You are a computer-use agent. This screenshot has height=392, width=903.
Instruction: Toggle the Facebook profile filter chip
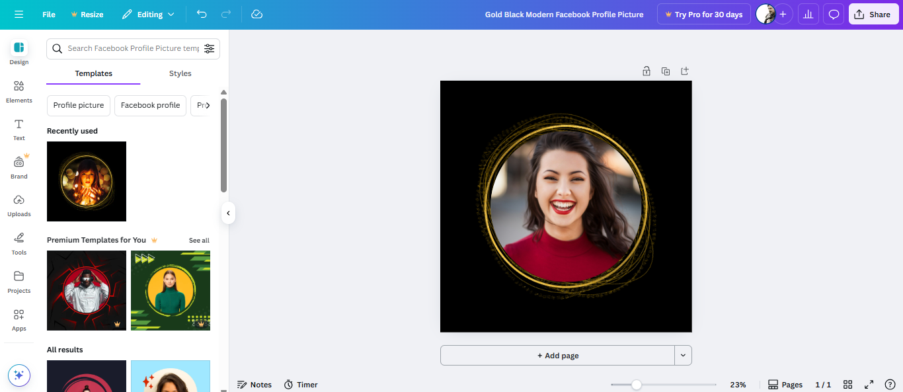[150, 105]
